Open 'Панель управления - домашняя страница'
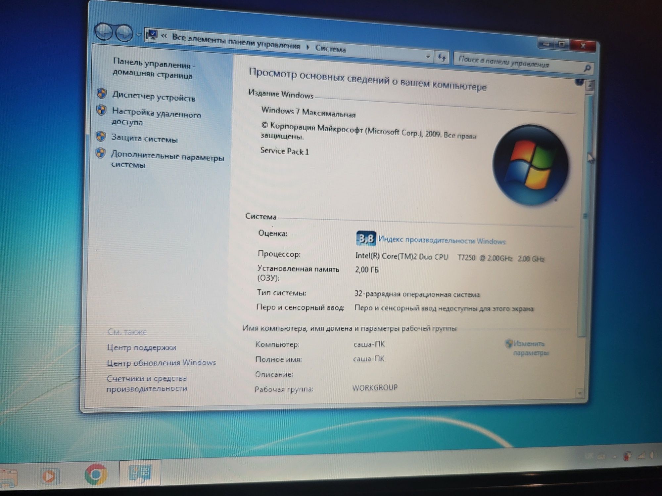Image resolution: width=662 pixels, height=496 pixels. [x=154, y=69]
